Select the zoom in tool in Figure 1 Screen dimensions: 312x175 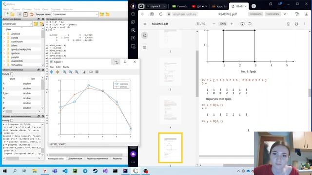point(64,72)
